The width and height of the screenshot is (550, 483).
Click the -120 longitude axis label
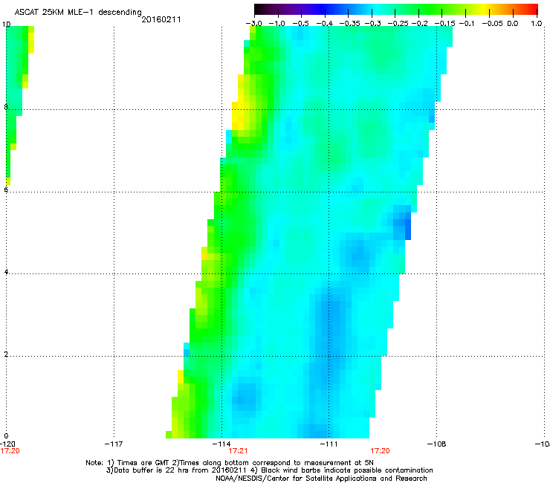coord(7,444)
